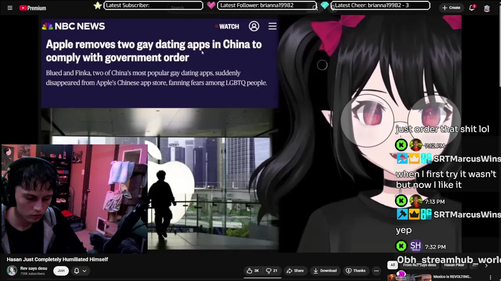
Task: Click the Latest Follower heart icon
Action: [211, 5]
